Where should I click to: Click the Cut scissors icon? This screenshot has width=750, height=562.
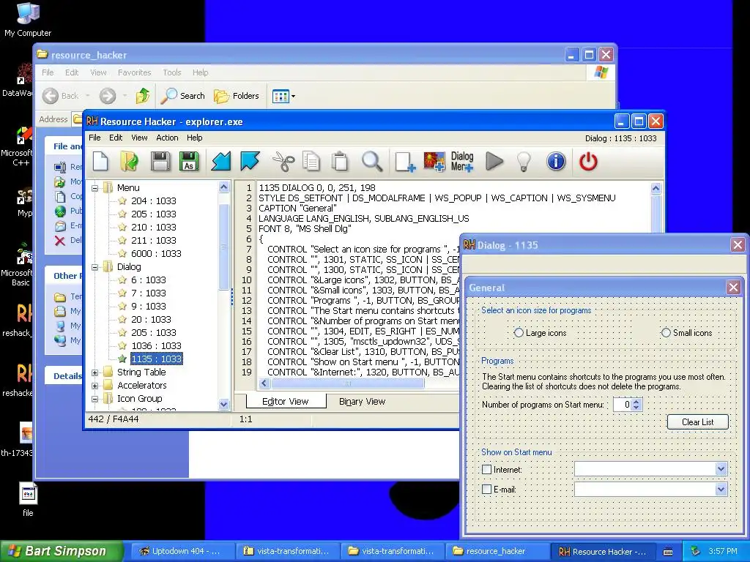(x=283, y=161)
